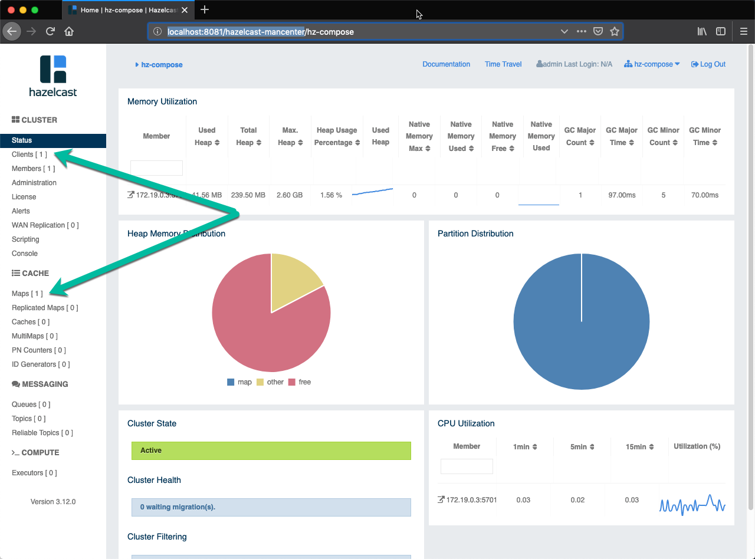Open page actions three-dot menu

[581, 31]
